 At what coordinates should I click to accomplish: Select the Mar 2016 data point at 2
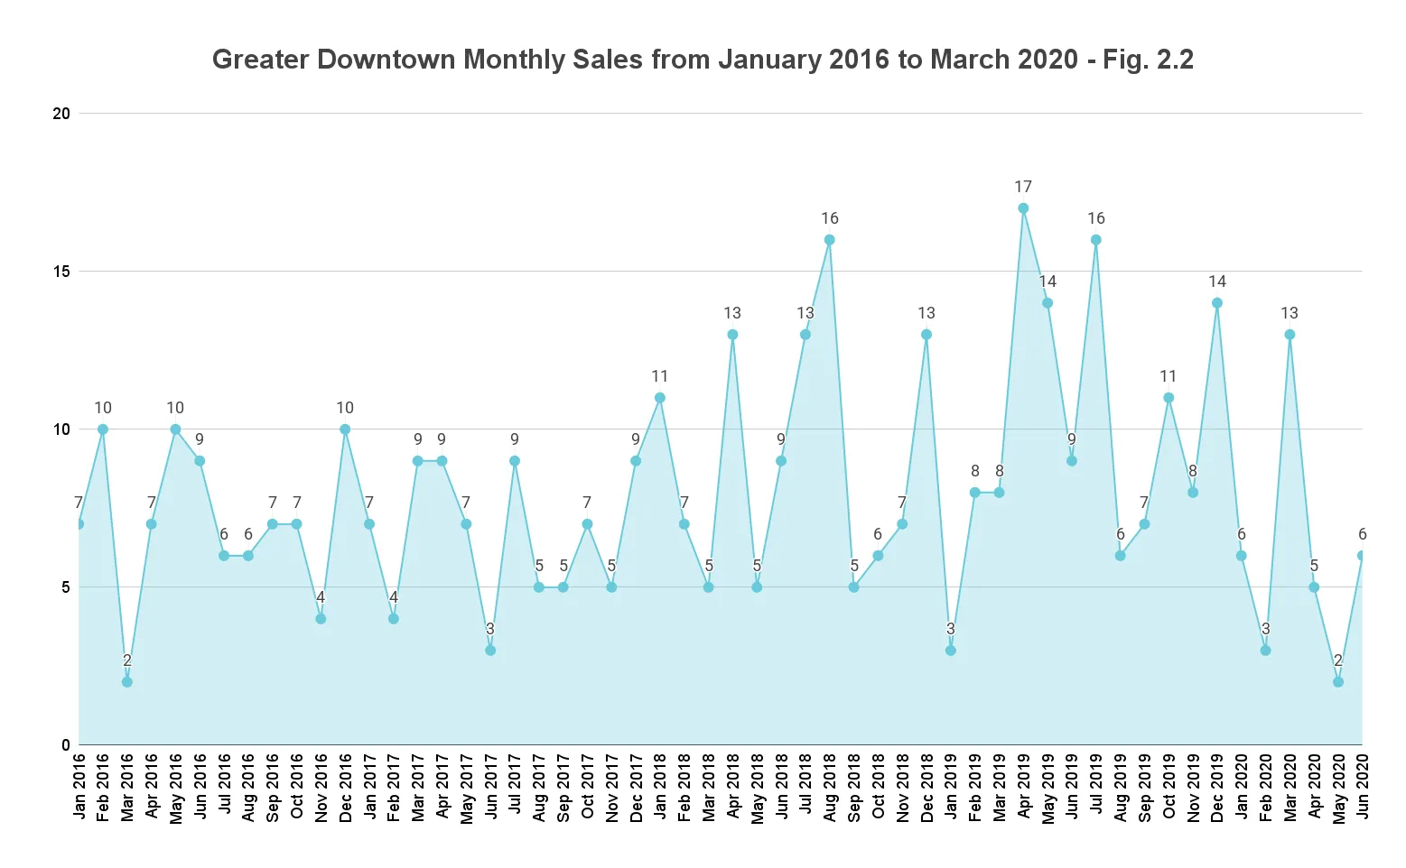[127, 682]
